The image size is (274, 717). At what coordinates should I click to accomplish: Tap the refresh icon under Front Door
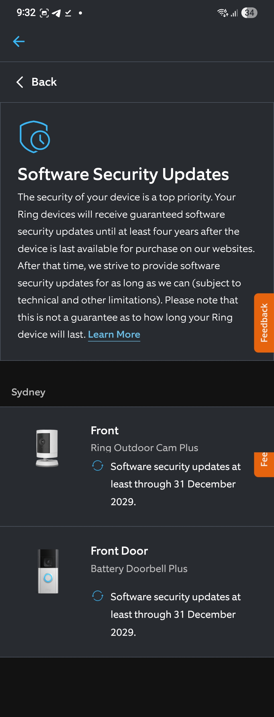point(98,596)
